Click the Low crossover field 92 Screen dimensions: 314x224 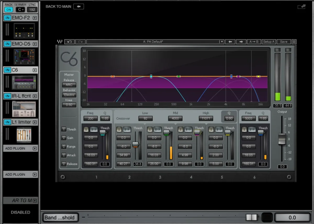coord(145,118)
